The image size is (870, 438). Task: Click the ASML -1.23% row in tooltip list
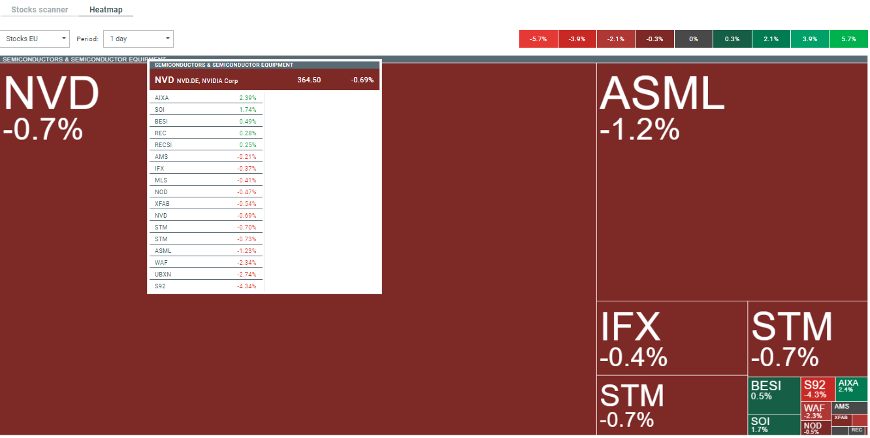tap(206, 250)
